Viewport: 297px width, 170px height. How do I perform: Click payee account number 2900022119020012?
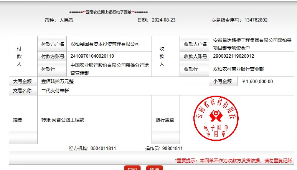pos(234,56)
